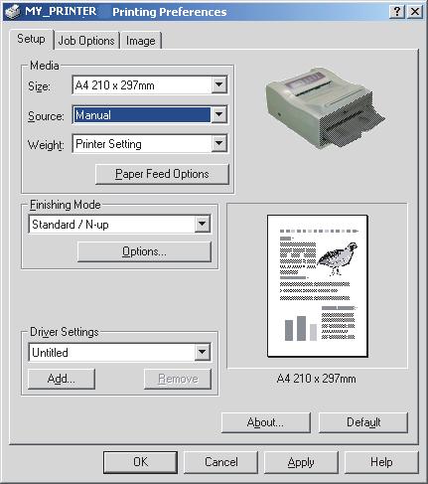428x484 pixels.
Task: Click the Help button
Action: (x=381, y=462)
